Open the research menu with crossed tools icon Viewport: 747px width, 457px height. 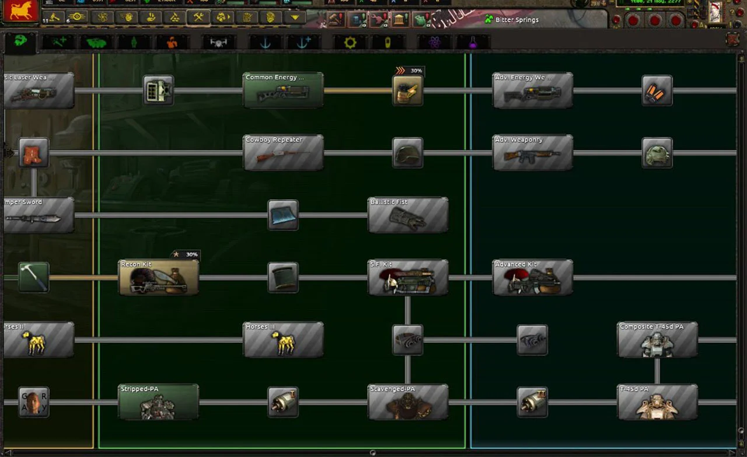198,17
